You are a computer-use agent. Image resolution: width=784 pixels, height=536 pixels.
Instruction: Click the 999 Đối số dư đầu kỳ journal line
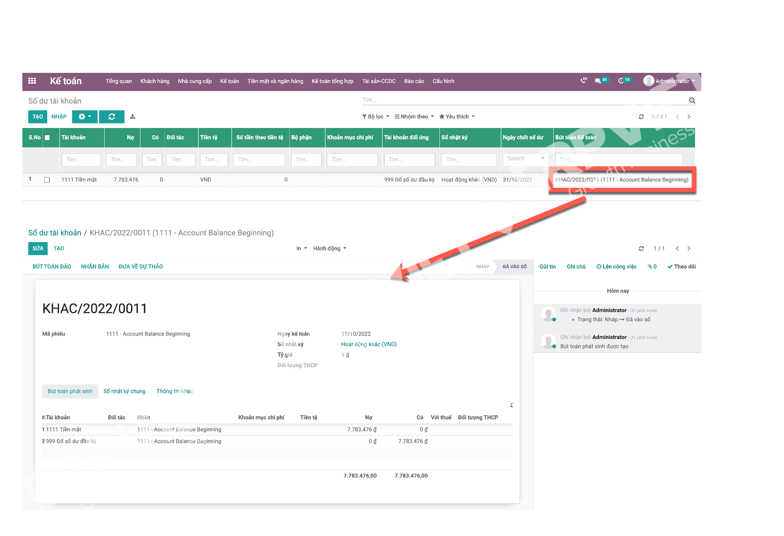coord(277,441)
